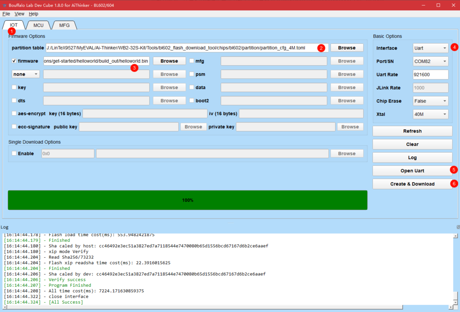
Task: Click the ecc public key field
Action: point(129,127)
